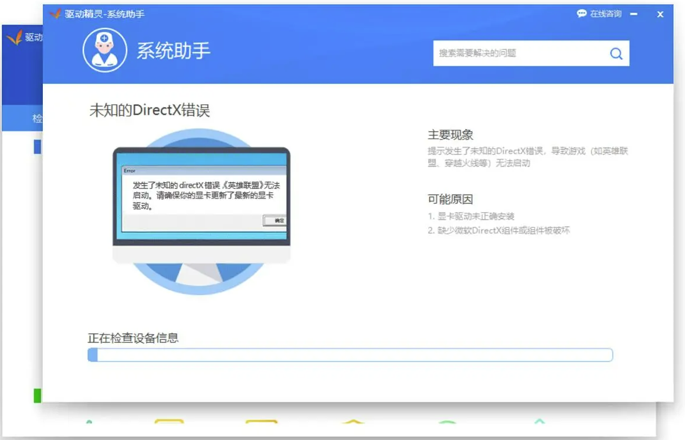Click the doctor avatar icon beside 系统助手

click(105, 50)
